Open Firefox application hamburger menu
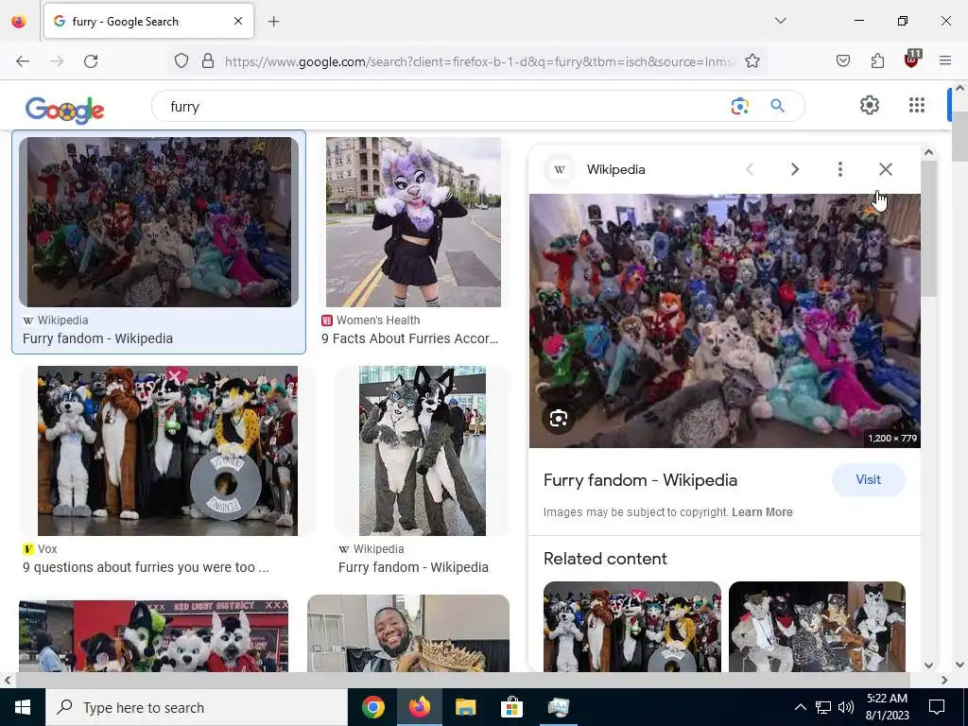The width and height of the screenshot is (968, 726). pyautogui.click(x=945, y=61)
